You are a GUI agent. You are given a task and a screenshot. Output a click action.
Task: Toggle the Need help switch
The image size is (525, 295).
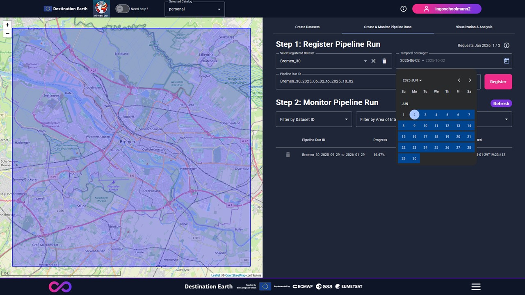[122, 9]
